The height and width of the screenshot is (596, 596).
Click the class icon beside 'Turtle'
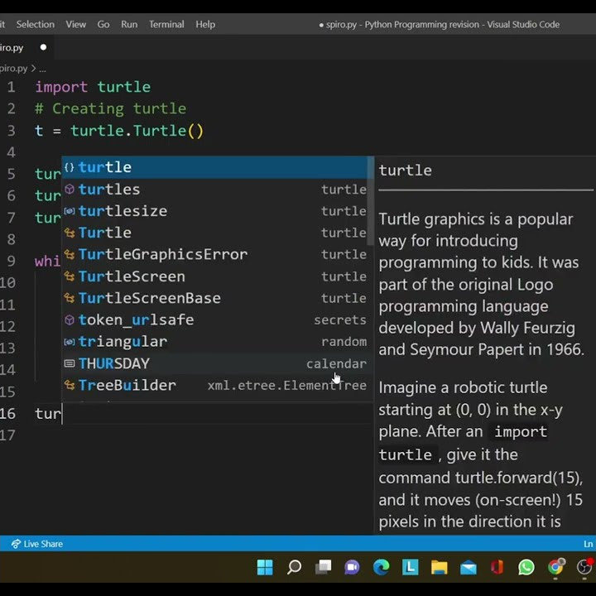[70, 233]
